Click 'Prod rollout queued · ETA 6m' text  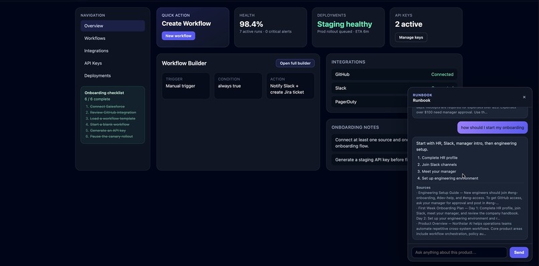click(343, 31)
